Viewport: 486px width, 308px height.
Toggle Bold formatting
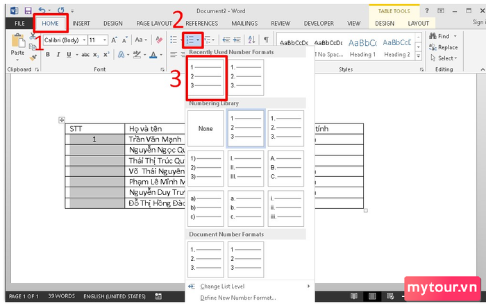pyautogui.click(x=48, y=55)
